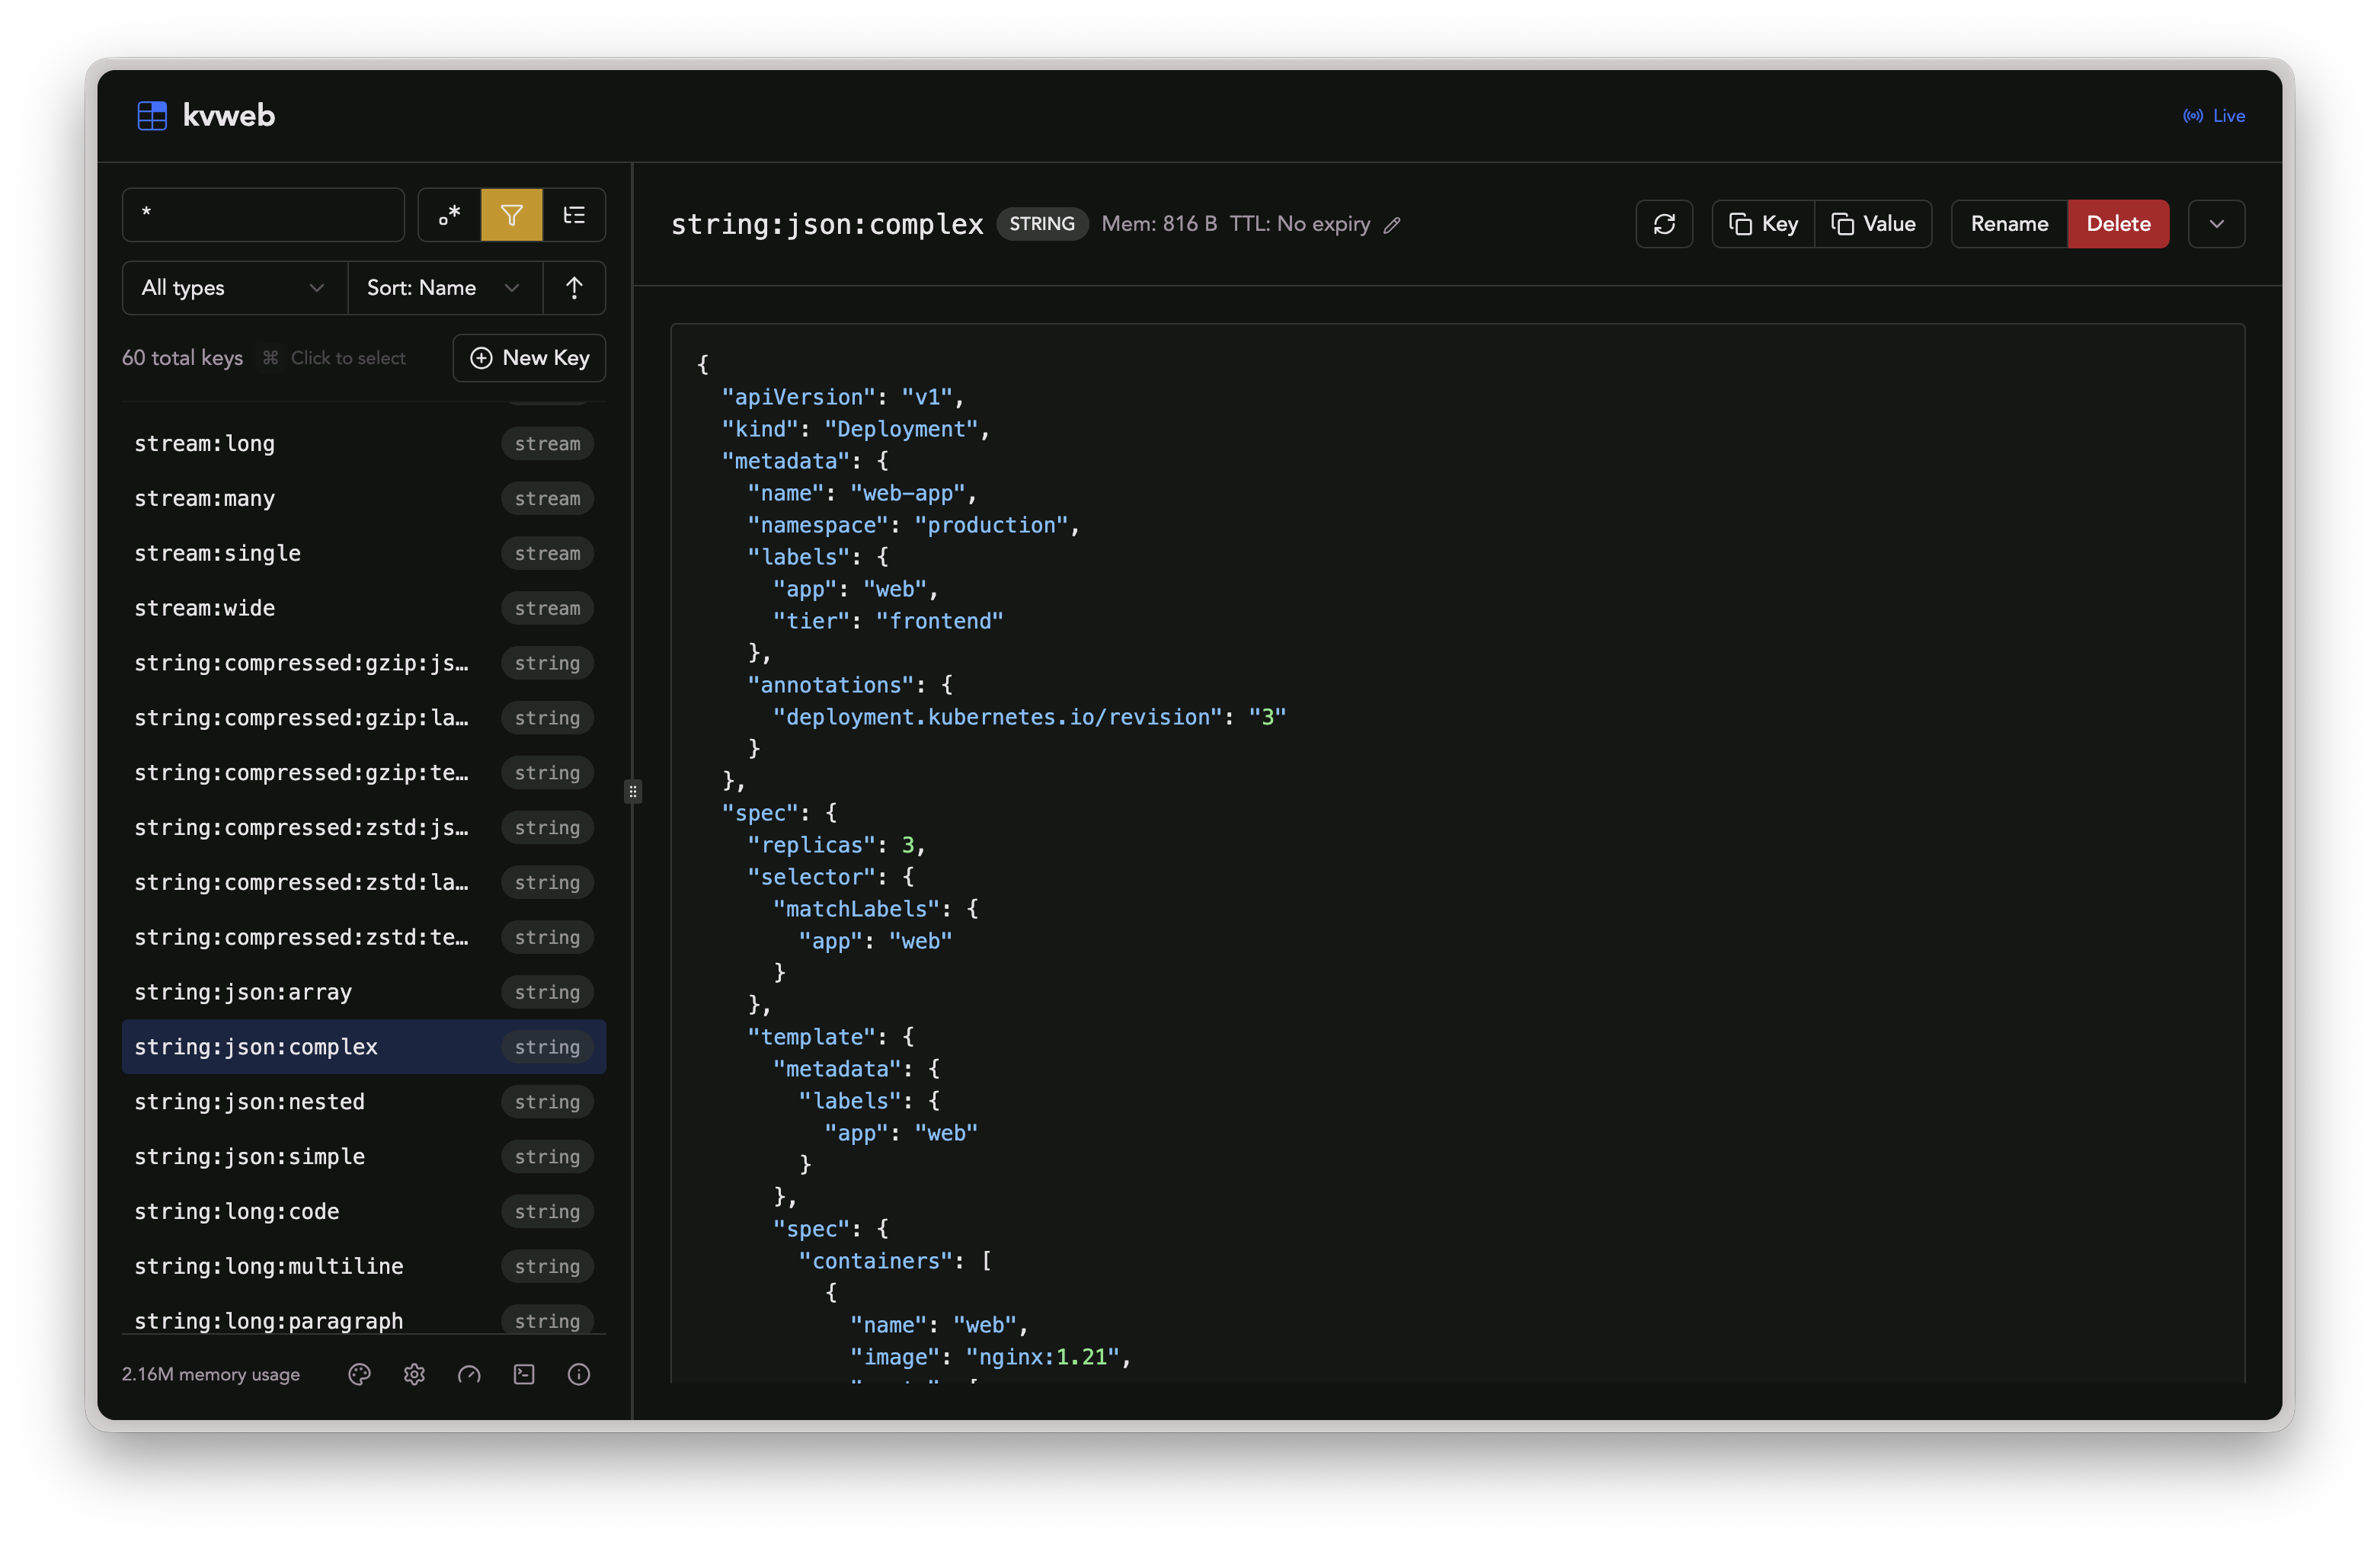
Task: Create a New Key
Action: click(x=529, y=357)
